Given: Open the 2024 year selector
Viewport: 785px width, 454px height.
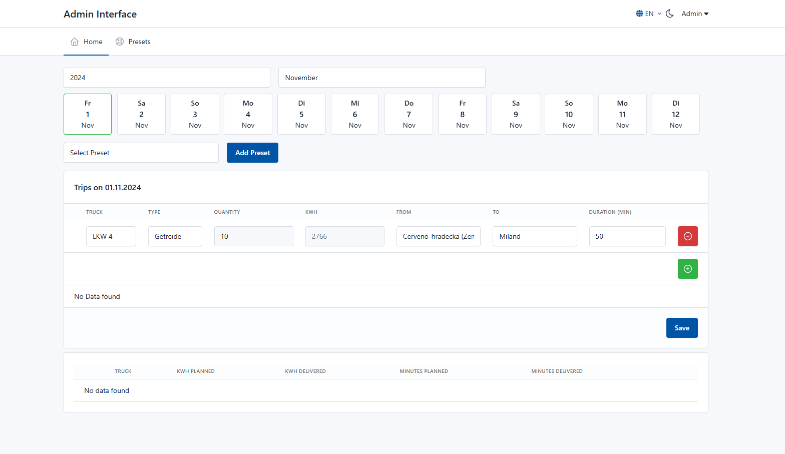Looking at the screenshot, I should pyautogui.click(x=167, y=78).
